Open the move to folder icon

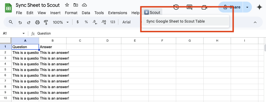(76, 5)
